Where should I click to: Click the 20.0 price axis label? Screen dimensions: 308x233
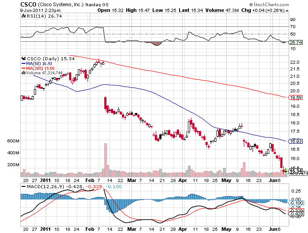295,91
